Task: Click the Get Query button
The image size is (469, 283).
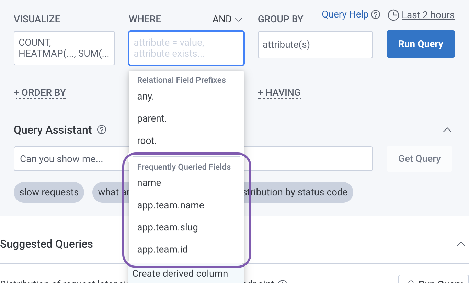Action: (x=419, y=158)
